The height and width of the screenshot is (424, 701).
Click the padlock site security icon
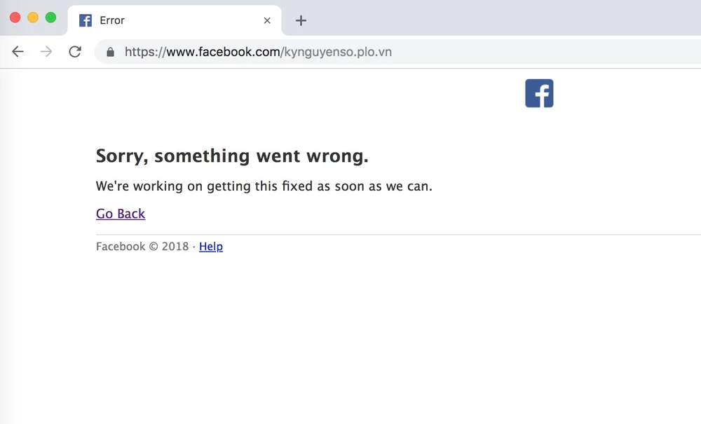pyautogui.click(x=109, y=52)
